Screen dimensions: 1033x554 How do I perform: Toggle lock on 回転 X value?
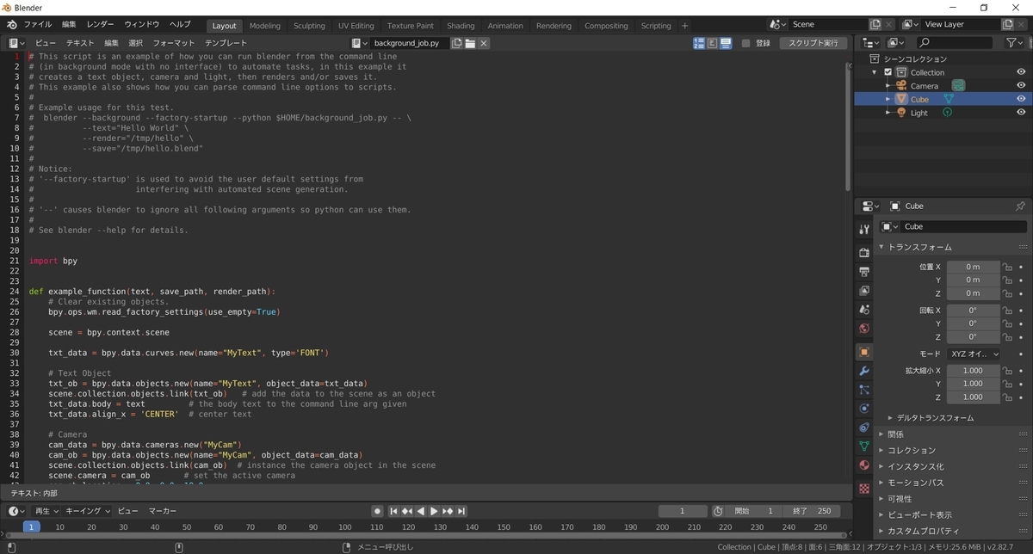[1006, 310]
